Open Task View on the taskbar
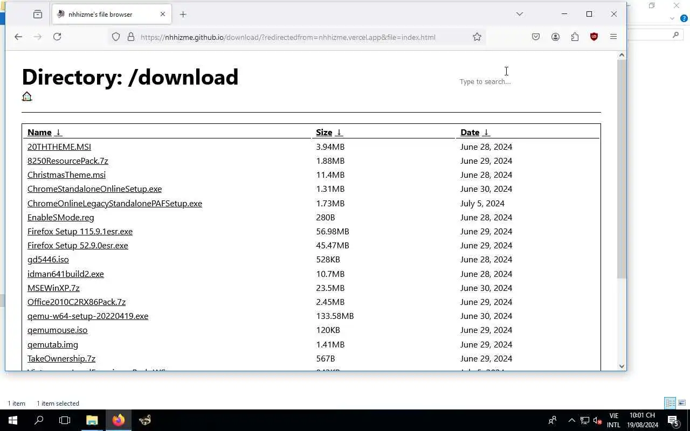Viewport: 690px width, 431px height. click(x=65, y=420)
